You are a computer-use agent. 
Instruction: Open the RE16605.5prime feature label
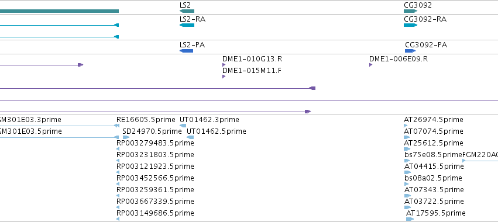coord(146,120)
